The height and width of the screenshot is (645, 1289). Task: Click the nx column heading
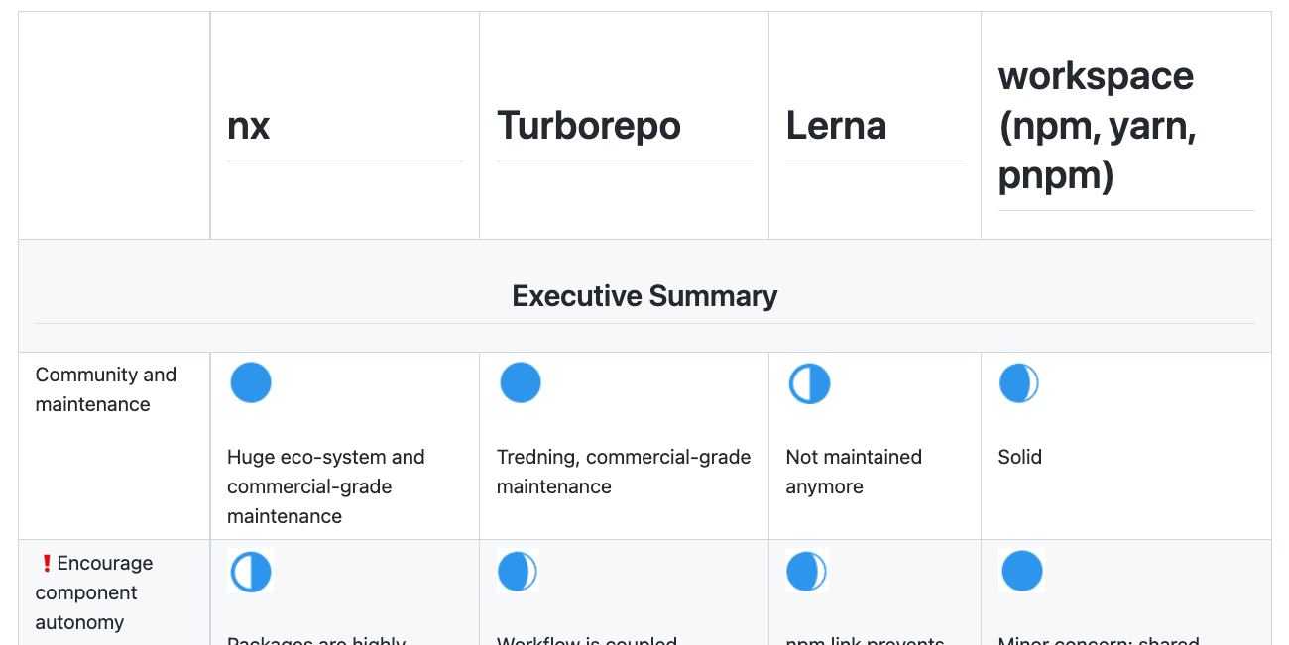click(249, 126)
